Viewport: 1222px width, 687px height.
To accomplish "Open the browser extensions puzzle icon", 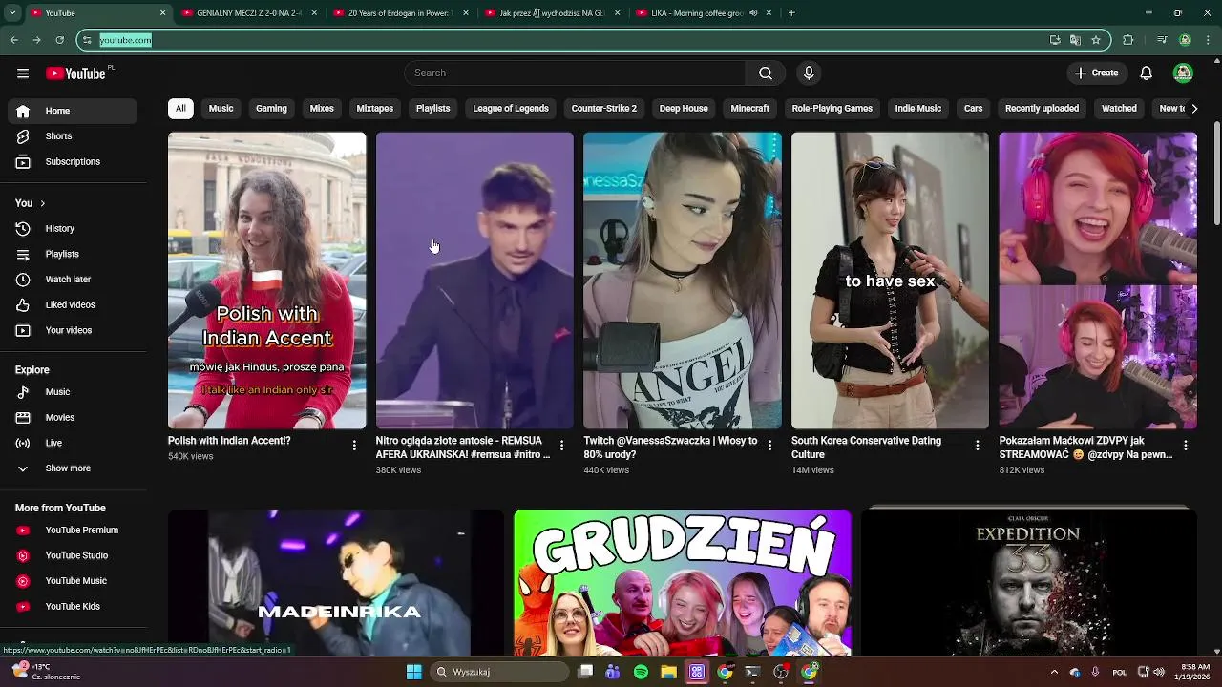I will tap(1128, 40).
